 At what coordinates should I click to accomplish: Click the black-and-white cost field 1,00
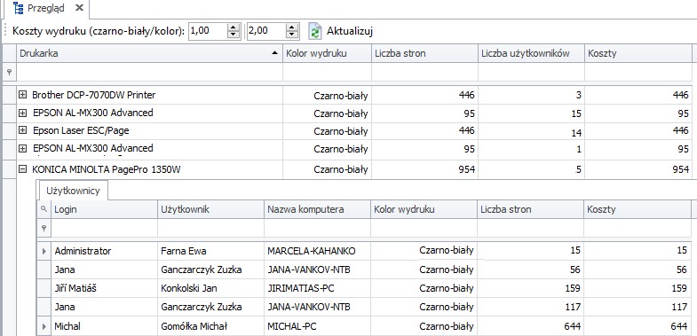click(x=208, y=31)
